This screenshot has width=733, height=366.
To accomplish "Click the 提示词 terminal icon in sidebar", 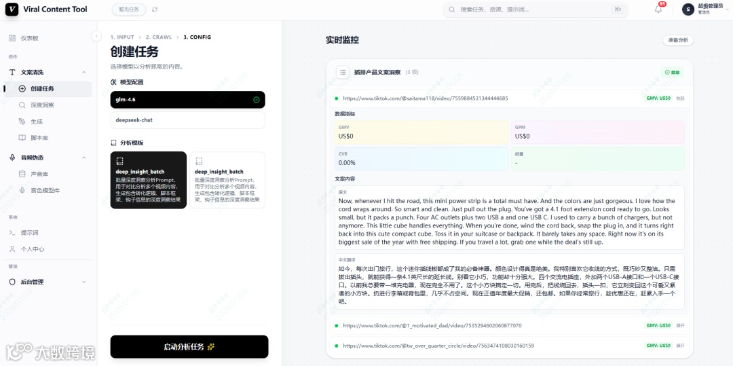I will pos(12,233).
